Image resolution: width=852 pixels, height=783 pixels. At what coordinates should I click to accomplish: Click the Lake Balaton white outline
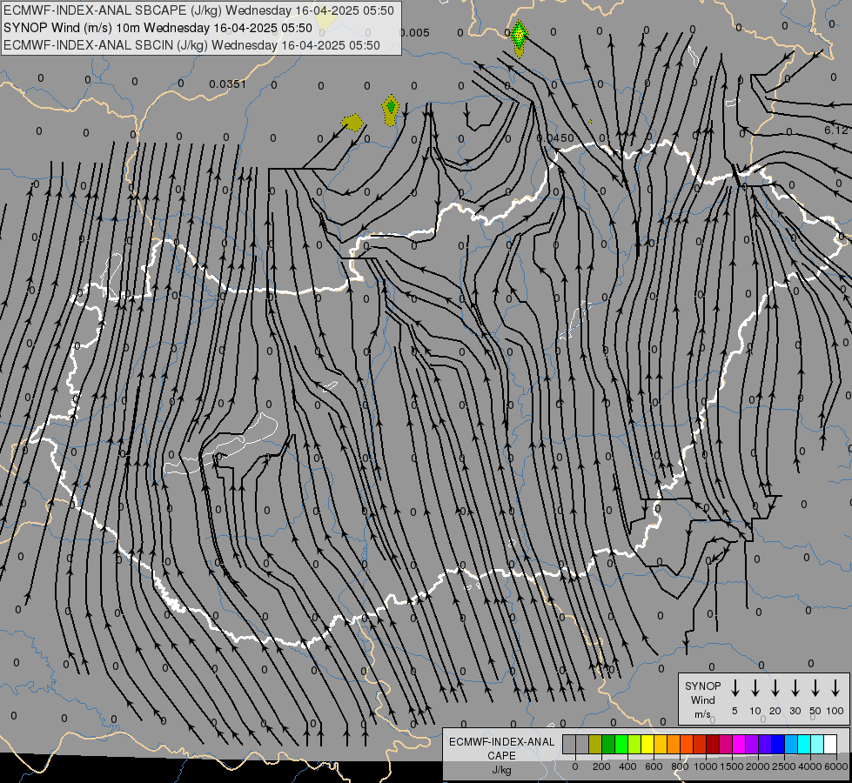pos(220,444)
